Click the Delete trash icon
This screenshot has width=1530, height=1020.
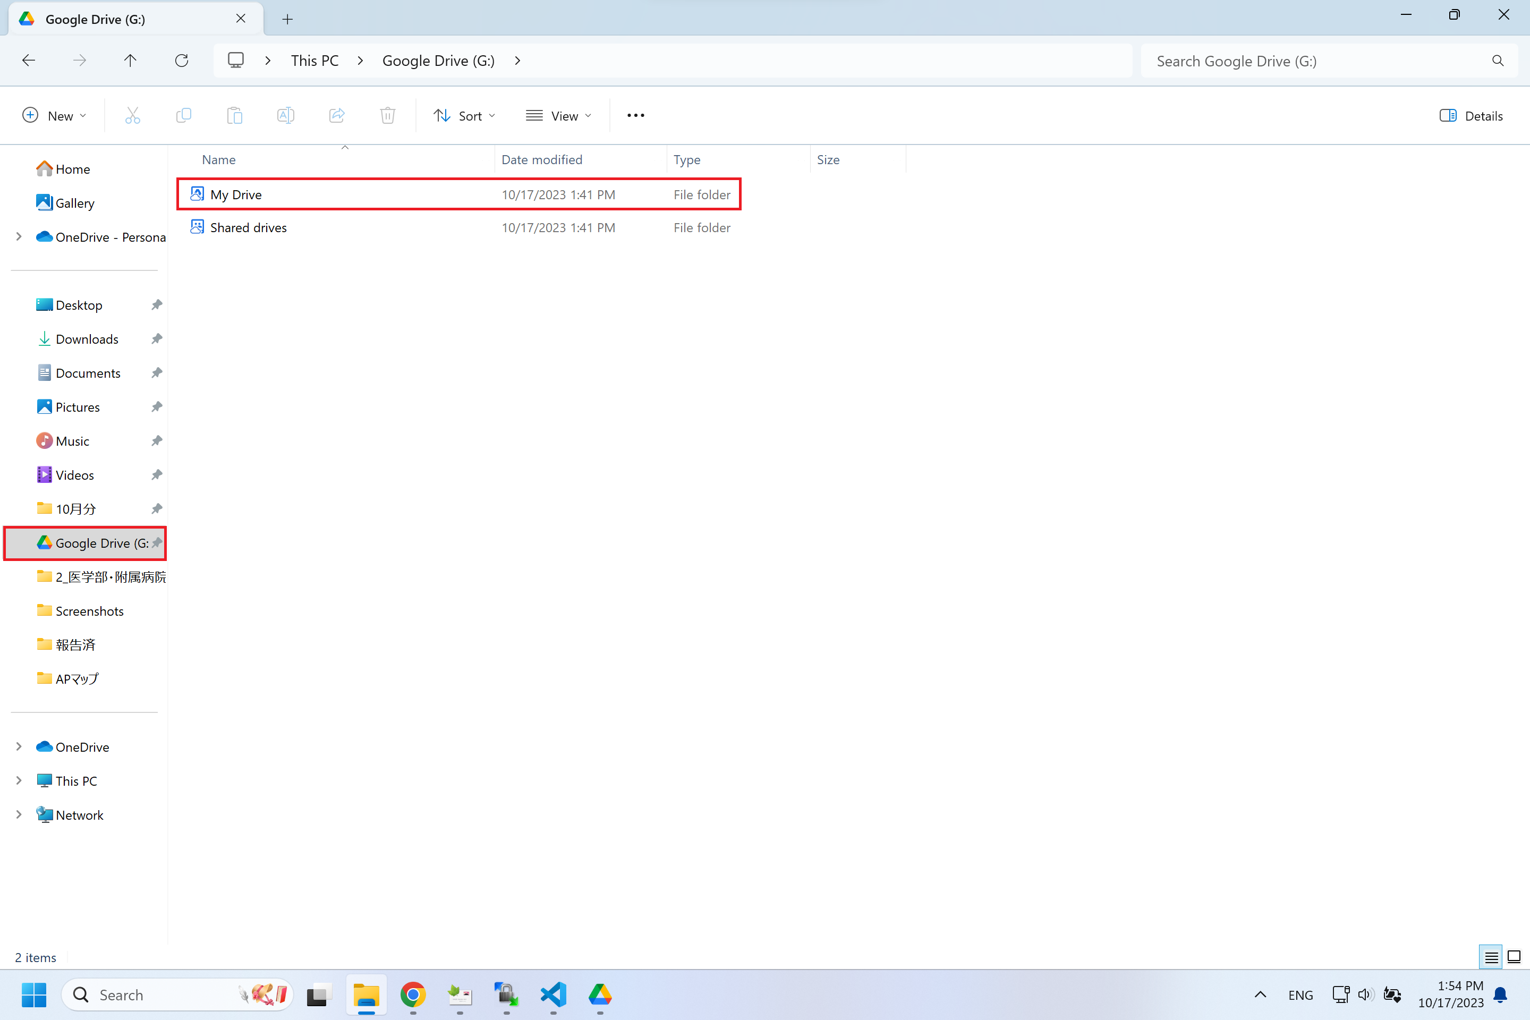pos(388,116)
